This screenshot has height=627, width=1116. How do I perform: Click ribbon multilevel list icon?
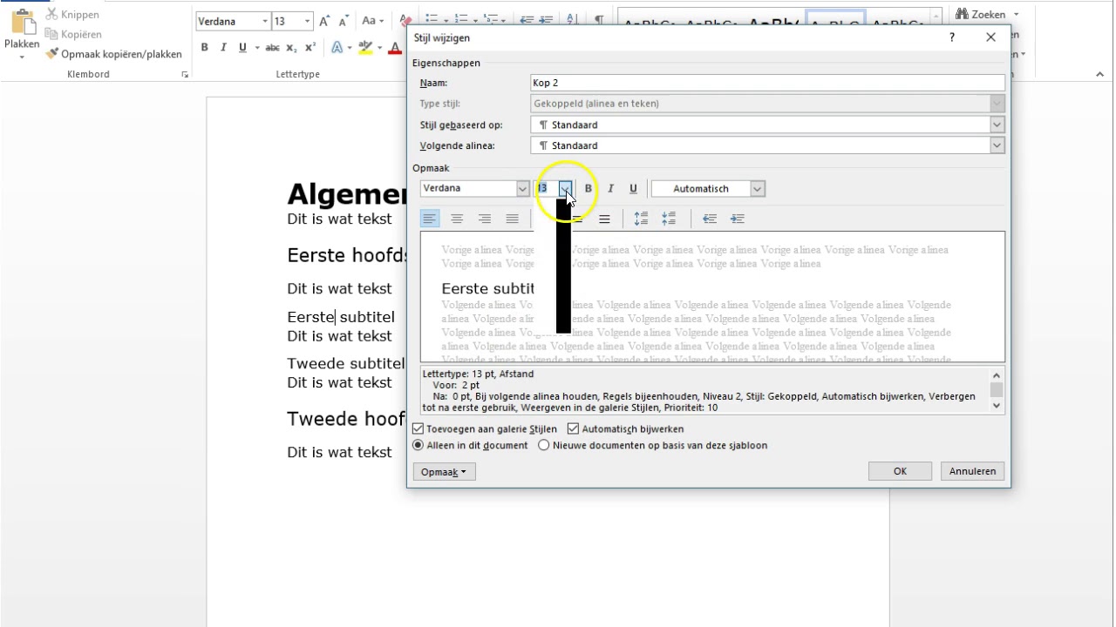pyautogui.click(x=492, y=19)
